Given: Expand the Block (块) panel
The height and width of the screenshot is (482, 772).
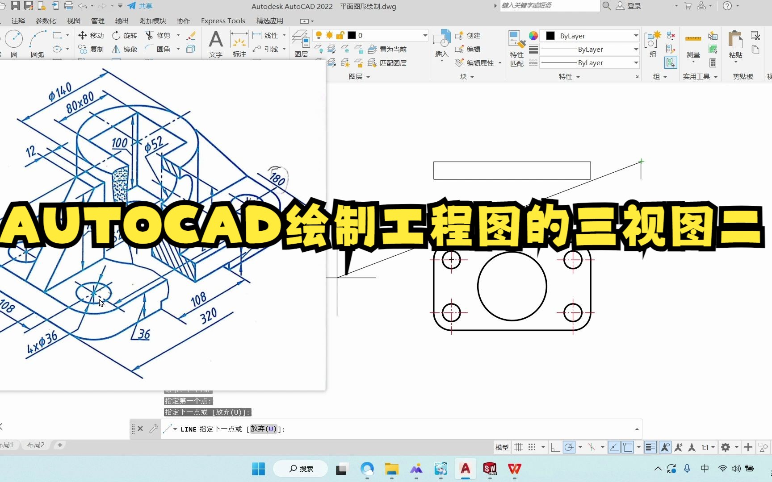Looking at the screenshot, I should (467, 77).
